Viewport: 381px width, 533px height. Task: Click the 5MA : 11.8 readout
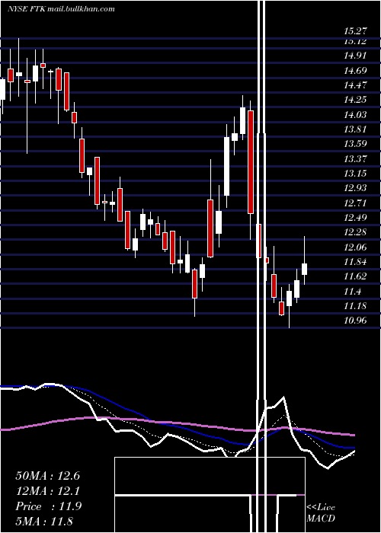[44, 522]
